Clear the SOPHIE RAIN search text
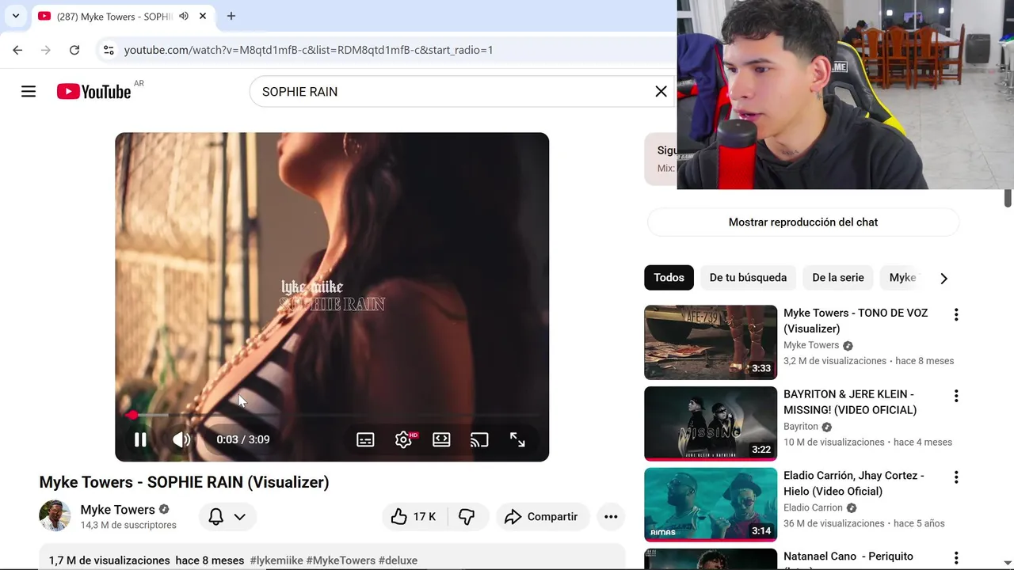 [661, 92]
